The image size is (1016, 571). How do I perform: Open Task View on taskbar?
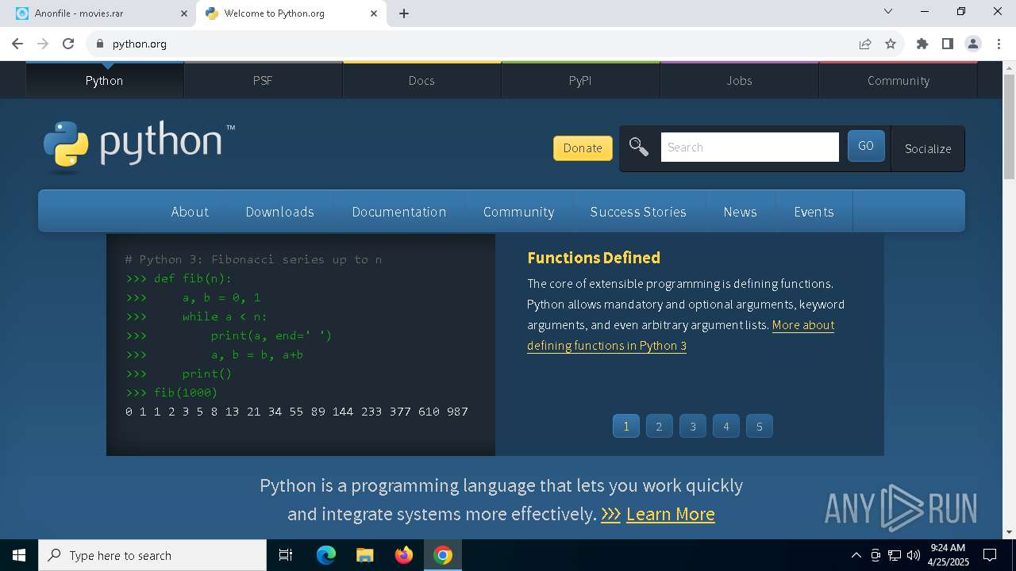tap(286, 555)
